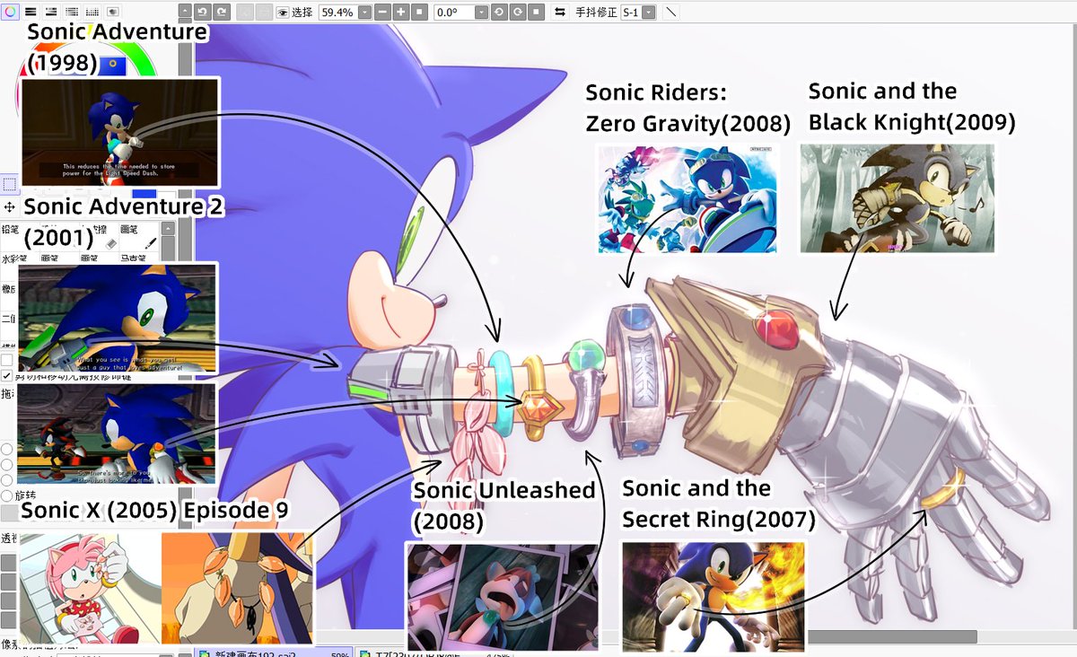Image resolution: width=1077 pixels, height=657 pixels.
Task: Click the Sonic X (2005) Episode 9 caption
Action: click(x=154, y=511)
